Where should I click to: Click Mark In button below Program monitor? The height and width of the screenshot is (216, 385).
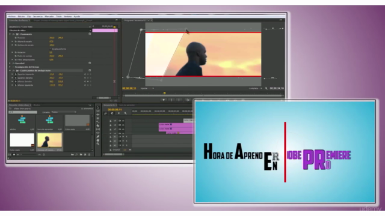(x=171, y=100)
